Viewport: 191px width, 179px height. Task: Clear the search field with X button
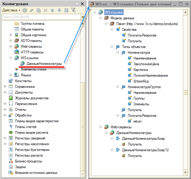click(x=83, y=17)
